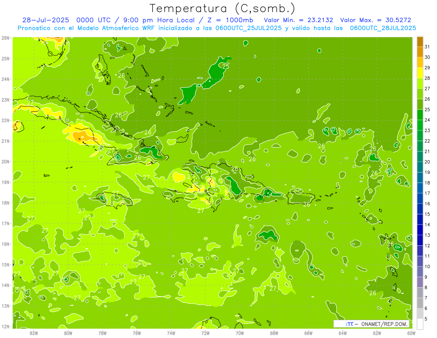This screenshot has width=437, height=338.
Task: Click the "18N" latitude axis label
Action: (x=5, y=203)
